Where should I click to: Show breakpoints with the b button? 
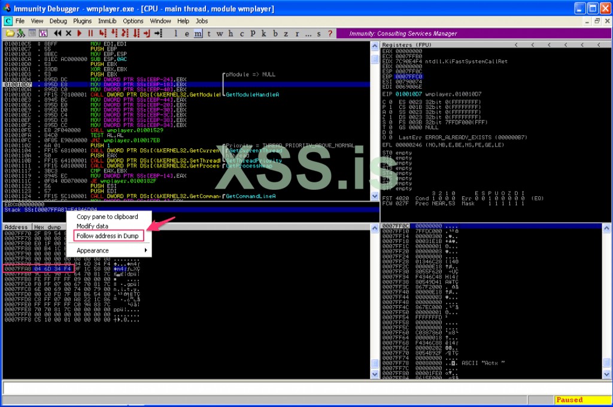[275, 34]
